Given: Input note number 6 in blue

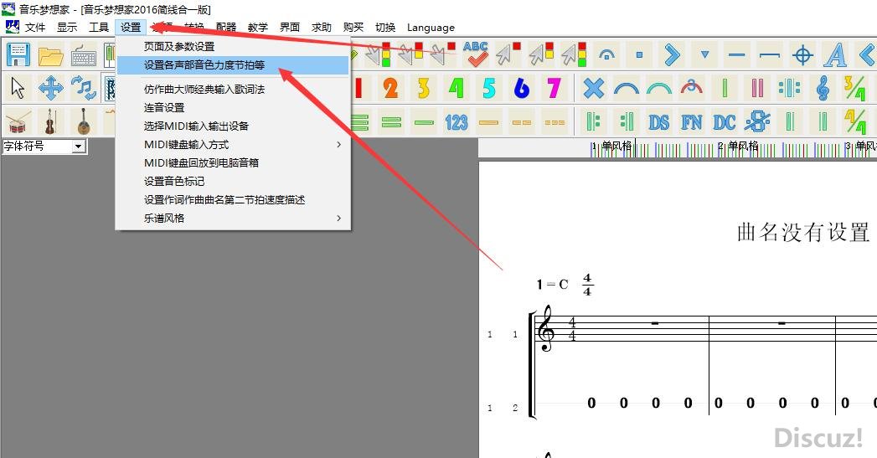Looking at the screenshot, I should [522, 89].
